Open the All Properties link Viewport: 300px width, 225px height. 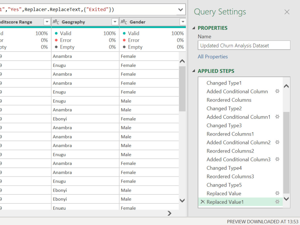[213, 57]
